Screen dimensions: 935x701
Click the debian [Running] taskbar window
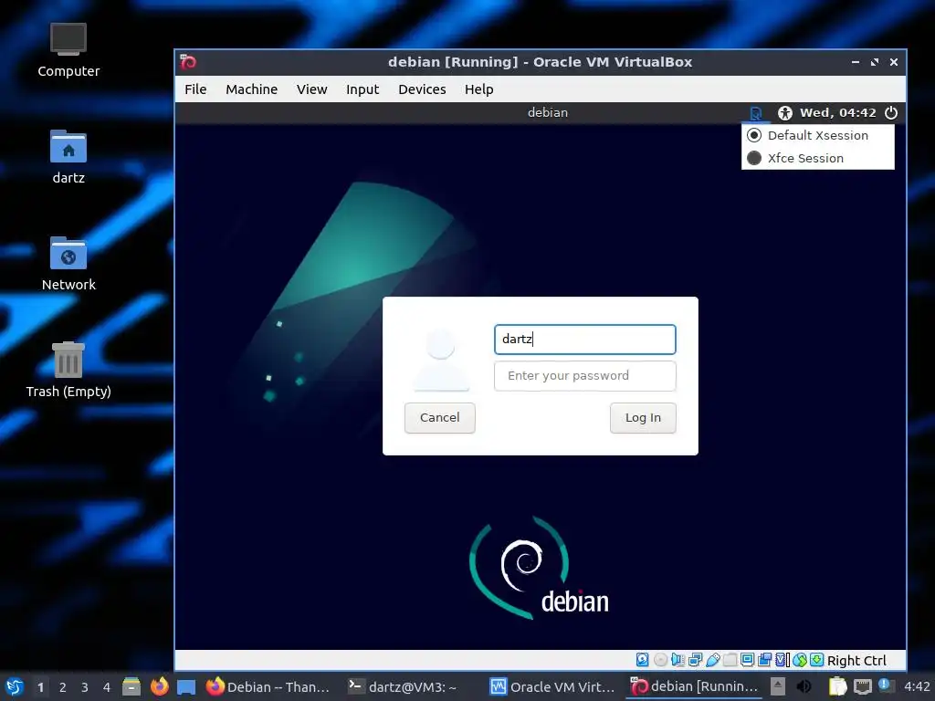pos(694,686)
